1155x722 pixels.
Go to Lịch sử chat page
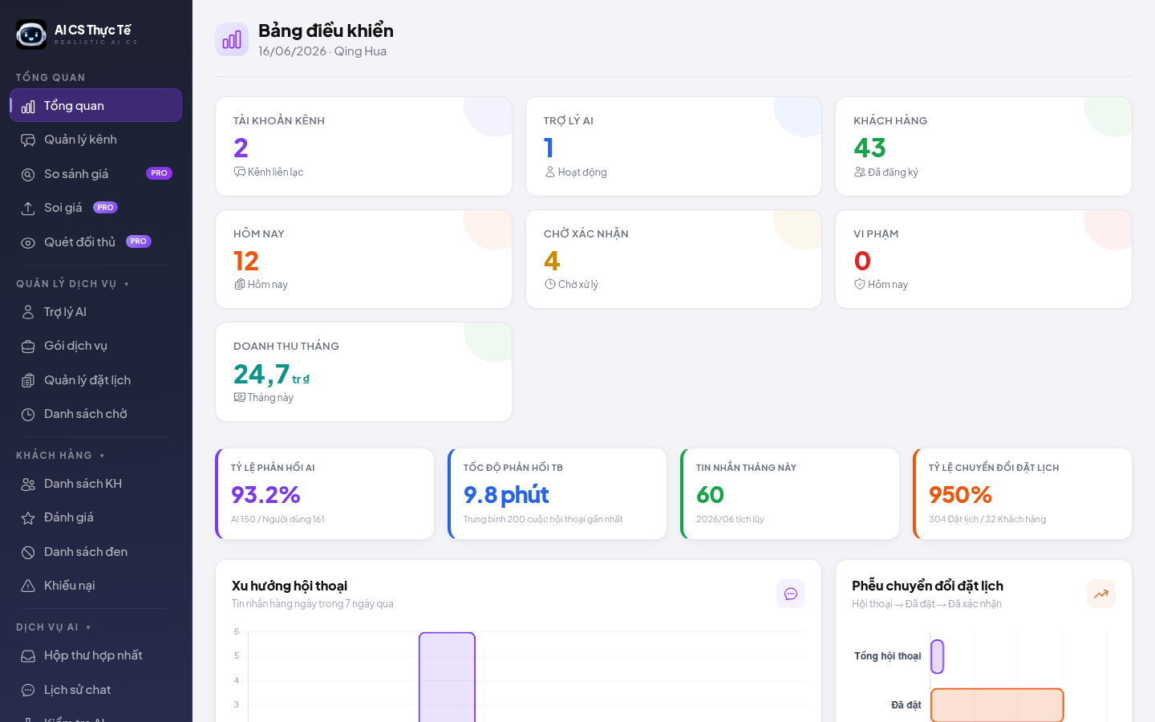point(96,690)
